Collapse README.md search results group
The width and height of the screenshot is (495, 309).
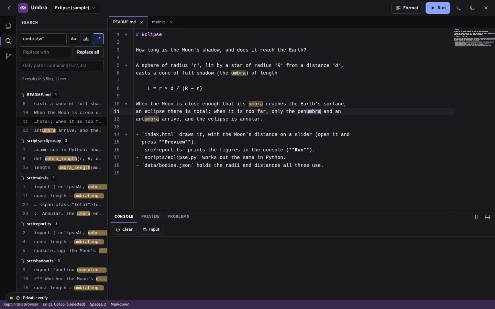tap(62, 95)
